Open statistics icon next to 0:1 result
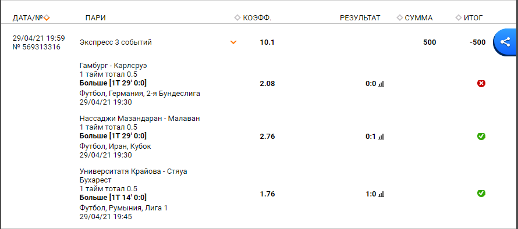Screen dimensions: 518x229 coord(381,136)
